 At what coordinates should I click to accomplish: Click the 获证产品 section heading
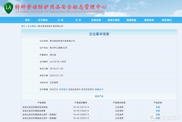point(99,96)
